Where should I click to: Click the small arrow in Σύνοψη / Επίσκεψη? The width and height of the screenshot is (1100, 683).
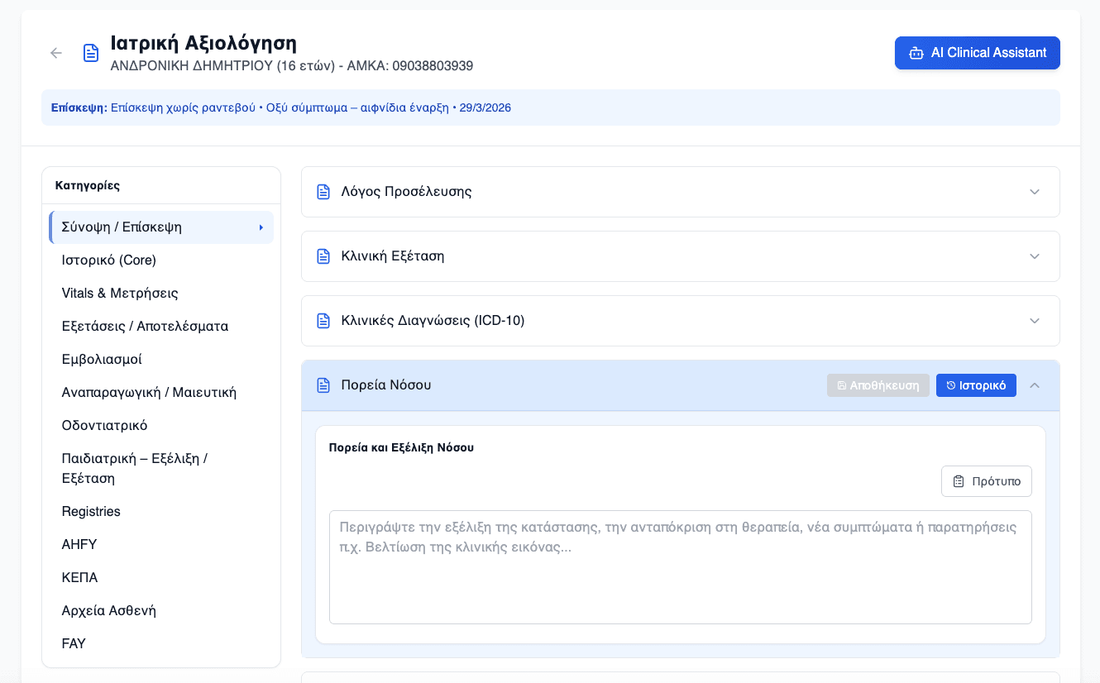[261, 227]
